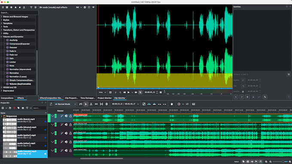The height and width of the screenshot is (164, 292).
Task: Select the Selection arrow tool in timeline toolbar
Action: click(86, 104)
